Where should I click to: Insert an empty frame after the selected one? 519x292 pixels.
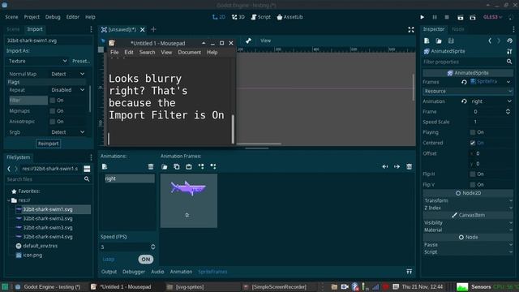click(x=213, y=166)
